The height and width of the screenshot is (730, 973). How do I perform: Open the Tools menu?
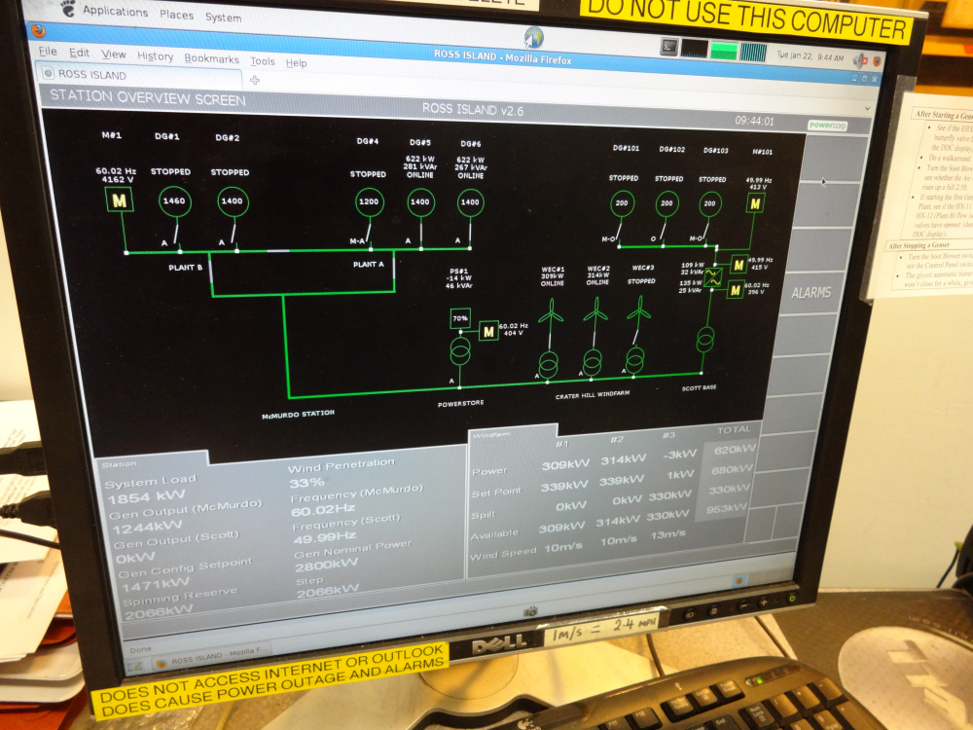point(263,60)
